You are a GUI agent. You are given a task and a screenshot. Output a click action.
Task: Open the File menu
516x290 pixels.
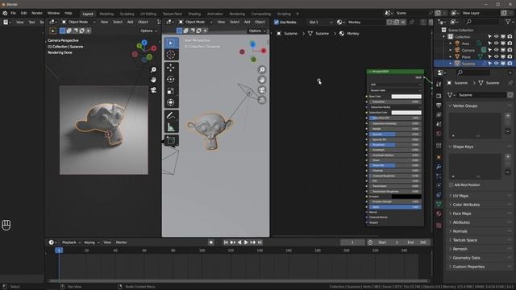[x=13, y=13]
